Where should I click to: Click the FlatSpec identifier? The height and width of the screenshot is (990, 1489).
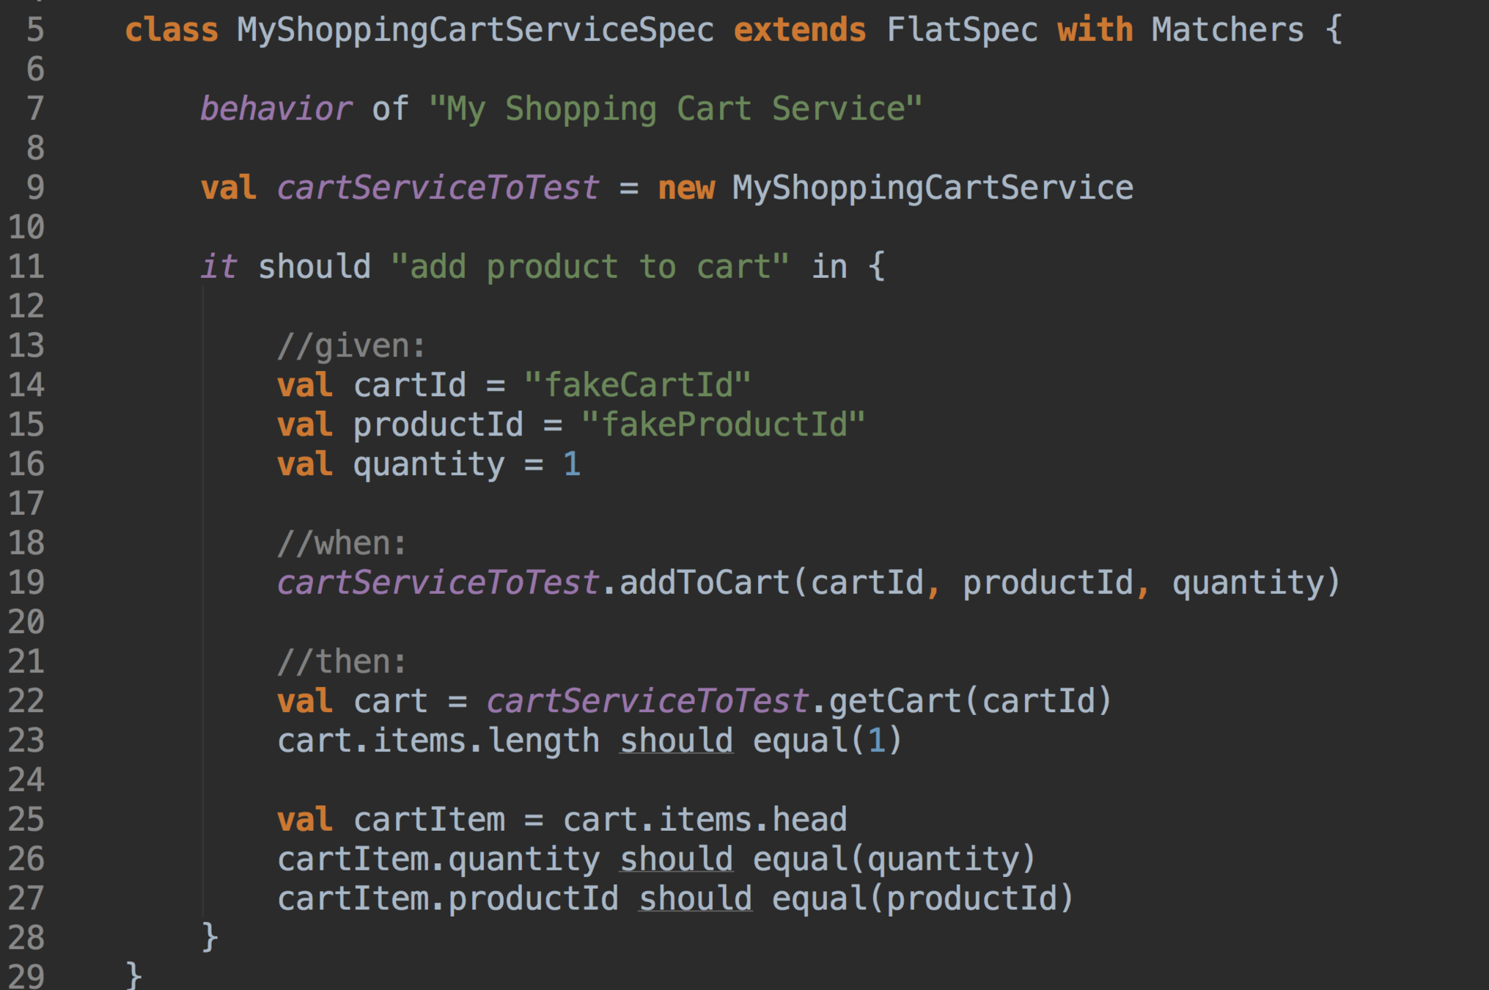point(961,31)
